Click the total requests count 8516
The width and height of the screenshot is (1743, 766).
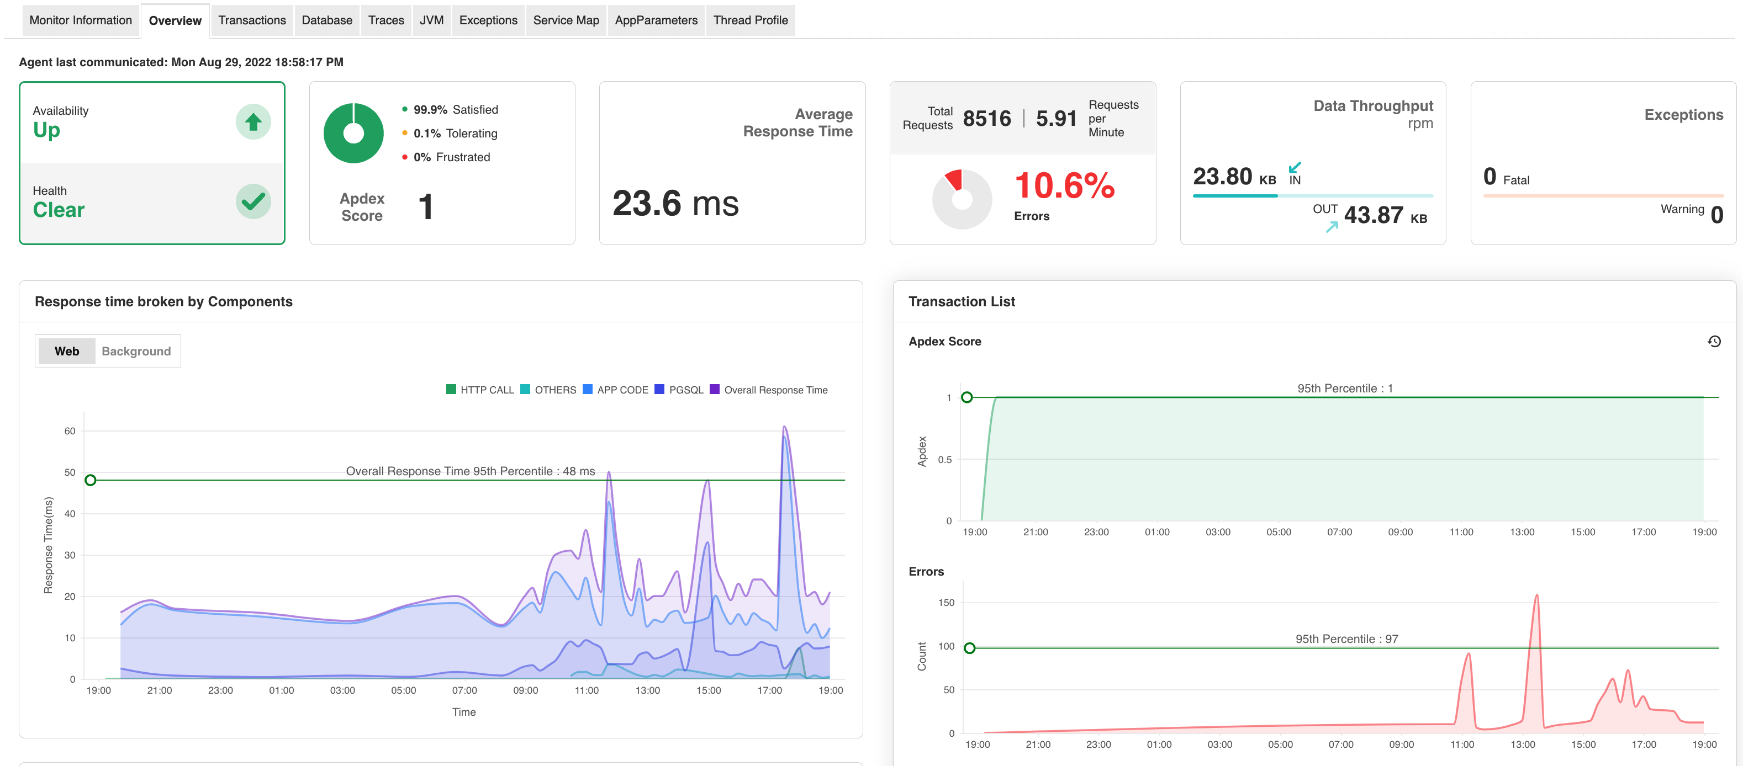click(x=986, y=119)
